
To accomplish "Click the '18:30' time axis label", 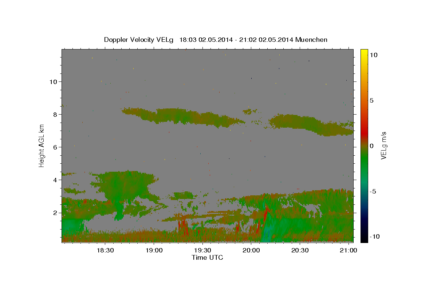I will 105,251.
